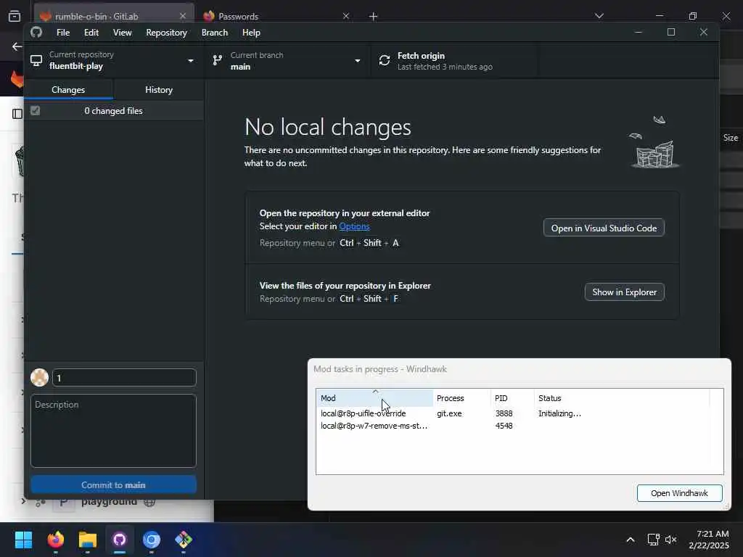
Task: Sort by the Mod column header
Action: click(374, 398)
